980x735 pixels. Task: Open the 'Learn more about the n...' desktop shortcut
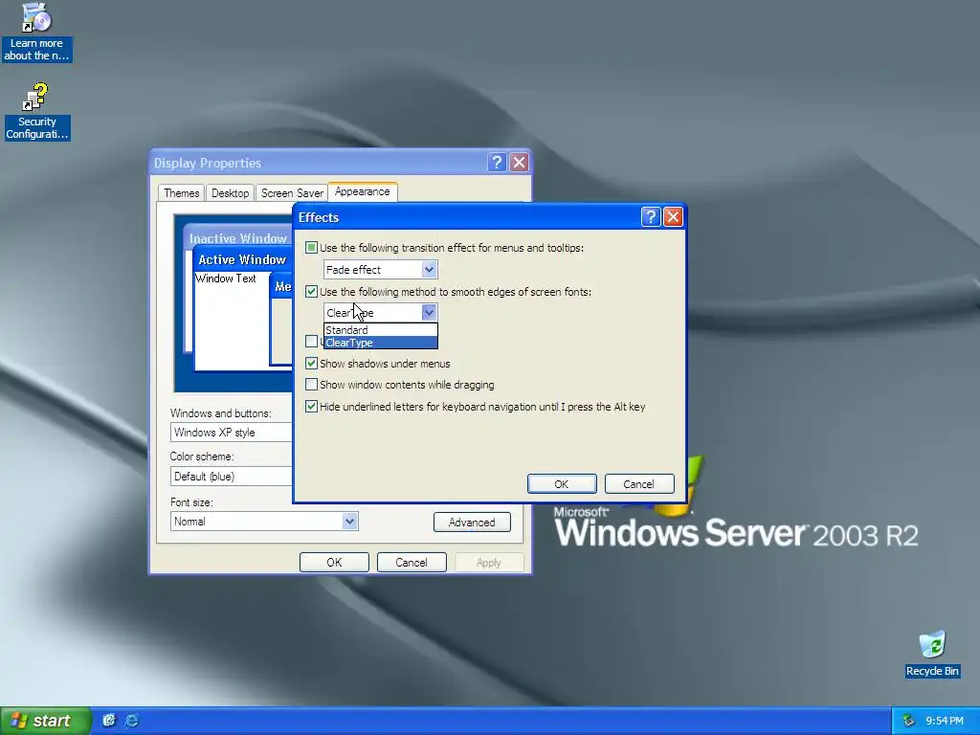[36, 33]
